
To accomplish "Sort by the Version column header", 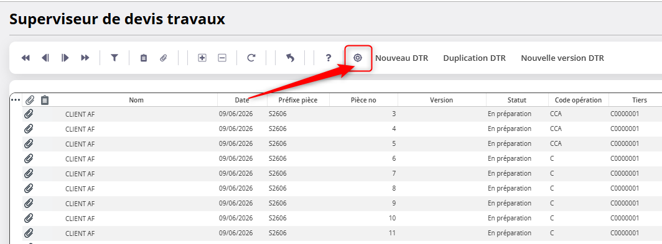I will 442,100.
